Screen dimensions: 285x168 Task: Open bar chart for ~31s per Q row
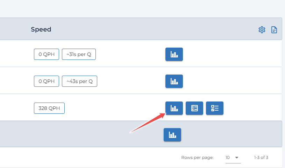(174, 54)
